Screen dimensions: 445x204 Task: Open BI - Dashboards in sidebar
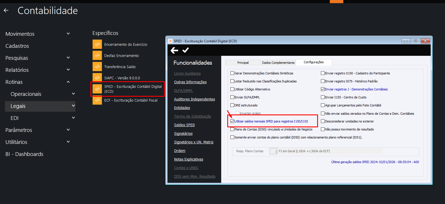click(24, 154)
